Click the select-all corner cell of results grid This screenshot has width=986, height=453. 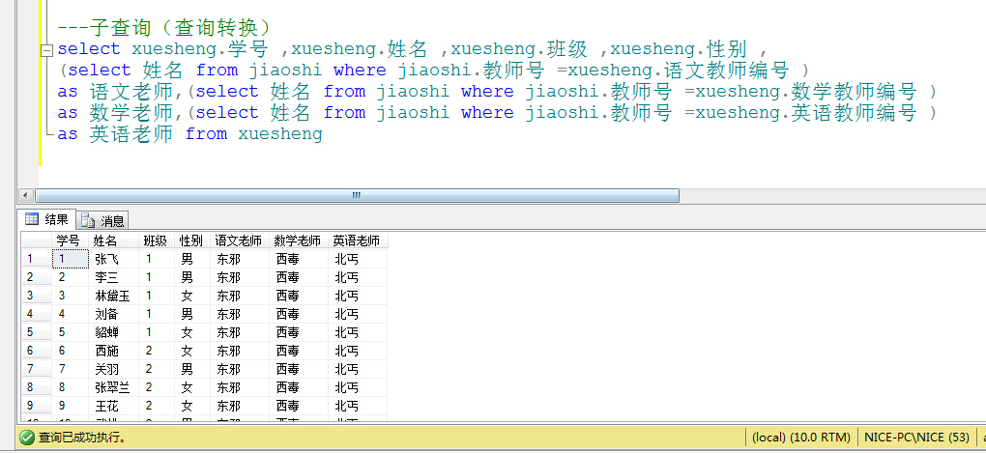[x=37, y=241]
